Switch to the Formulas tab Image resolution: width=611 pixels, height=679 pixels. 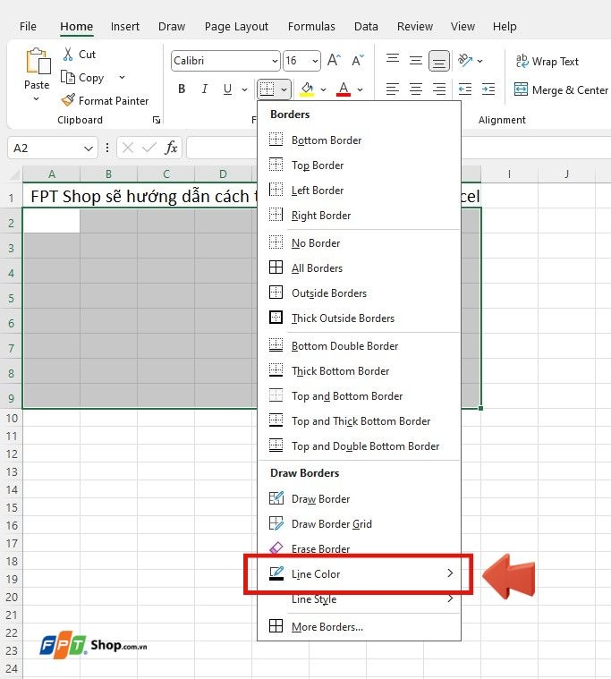coord(311,27)
